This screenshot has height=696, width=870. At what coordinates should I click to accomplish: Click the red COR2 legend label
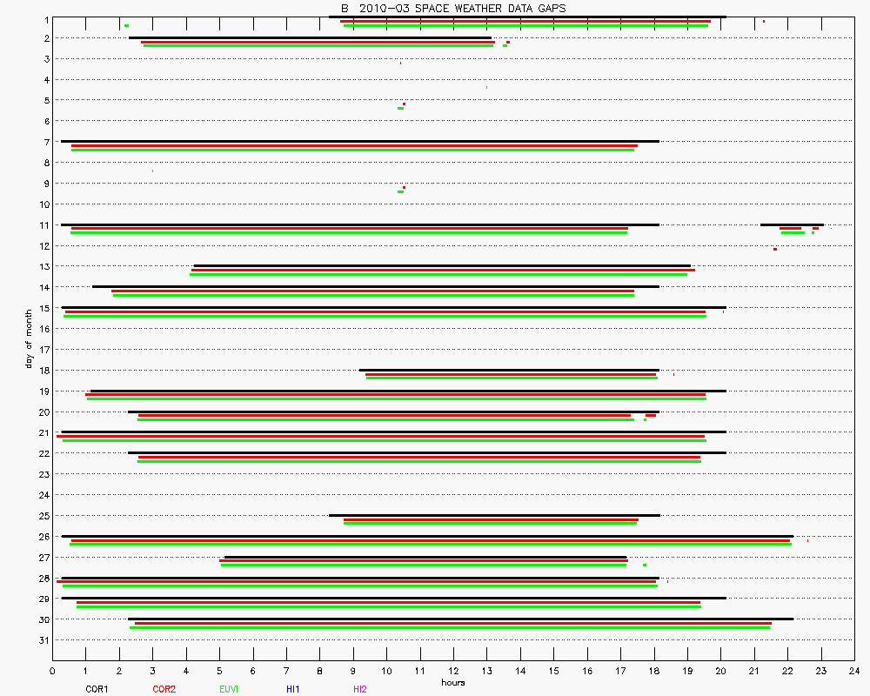164,689
